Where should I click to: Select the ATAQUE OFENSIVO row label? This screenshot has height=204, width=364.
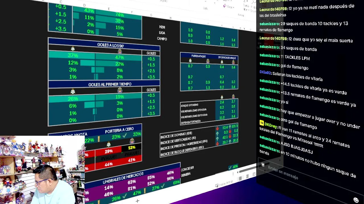click(x=190, y=105)
